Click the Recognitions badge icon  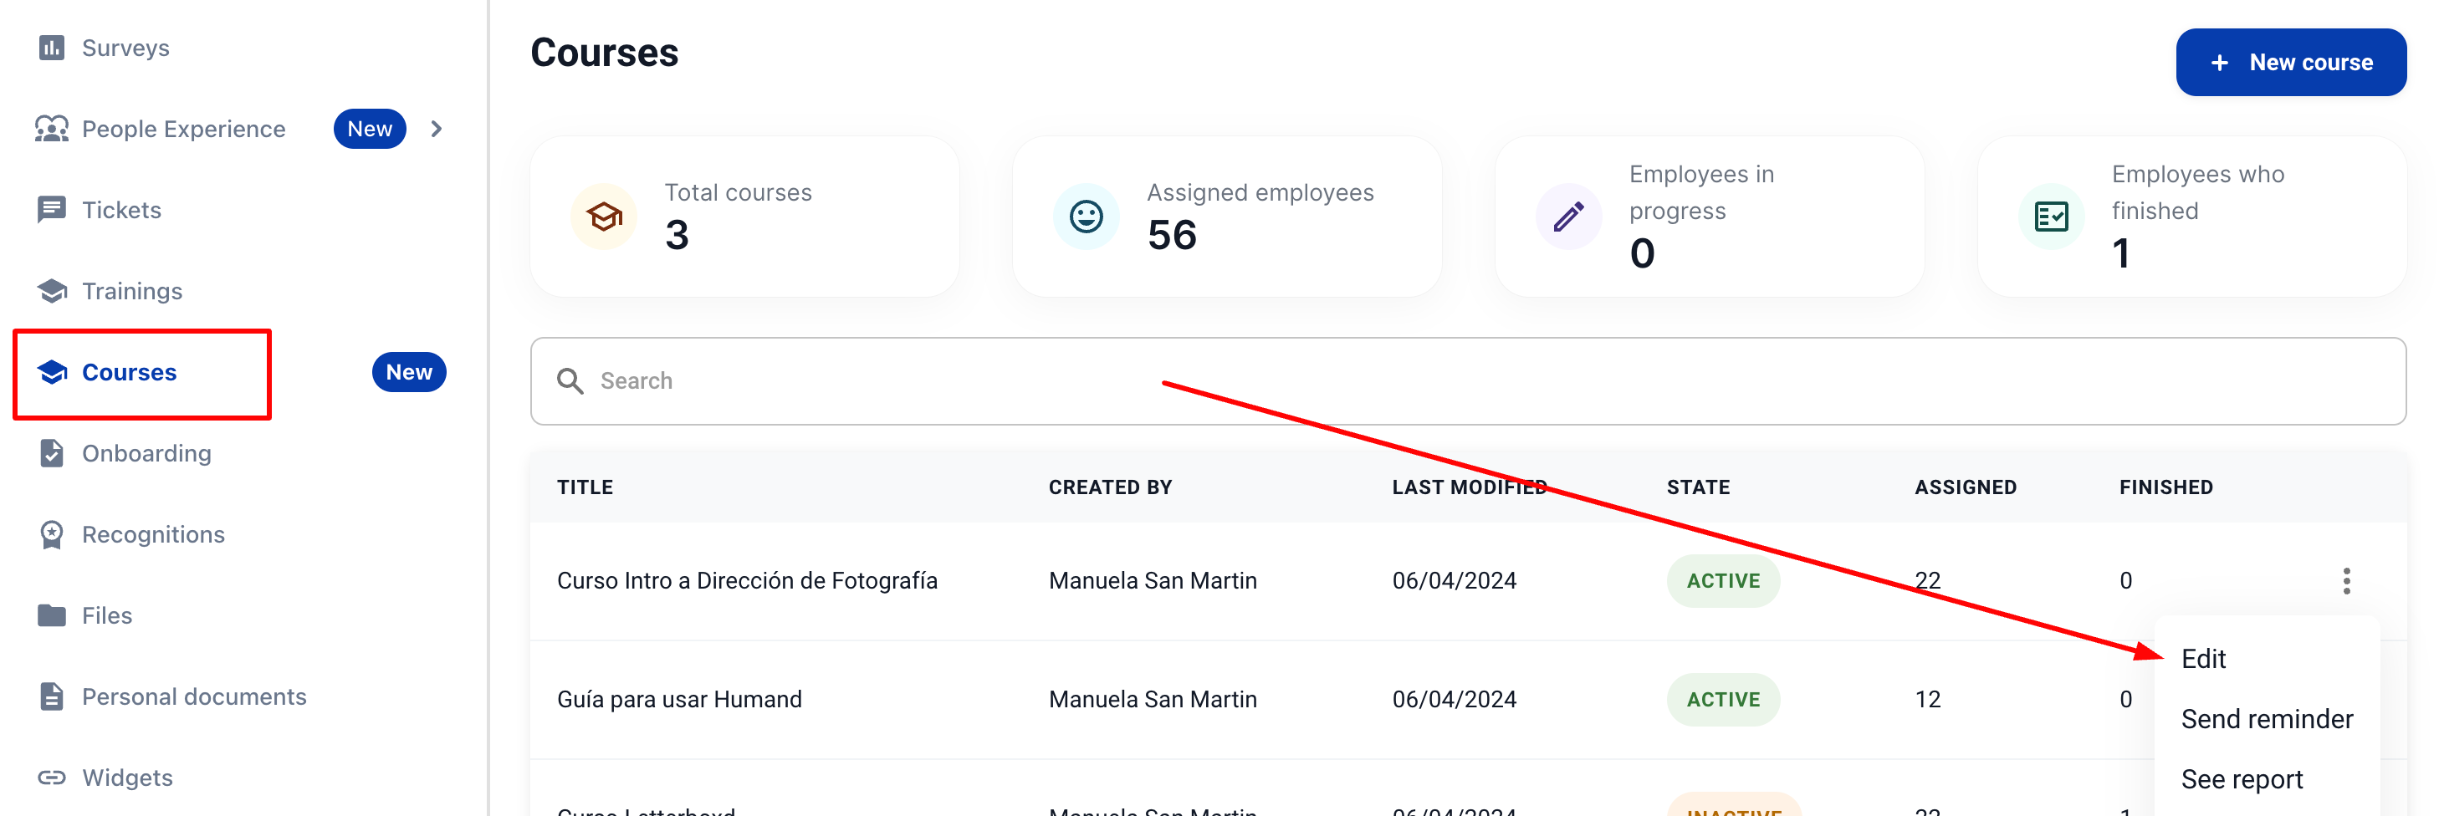click(x=51, y=535)
